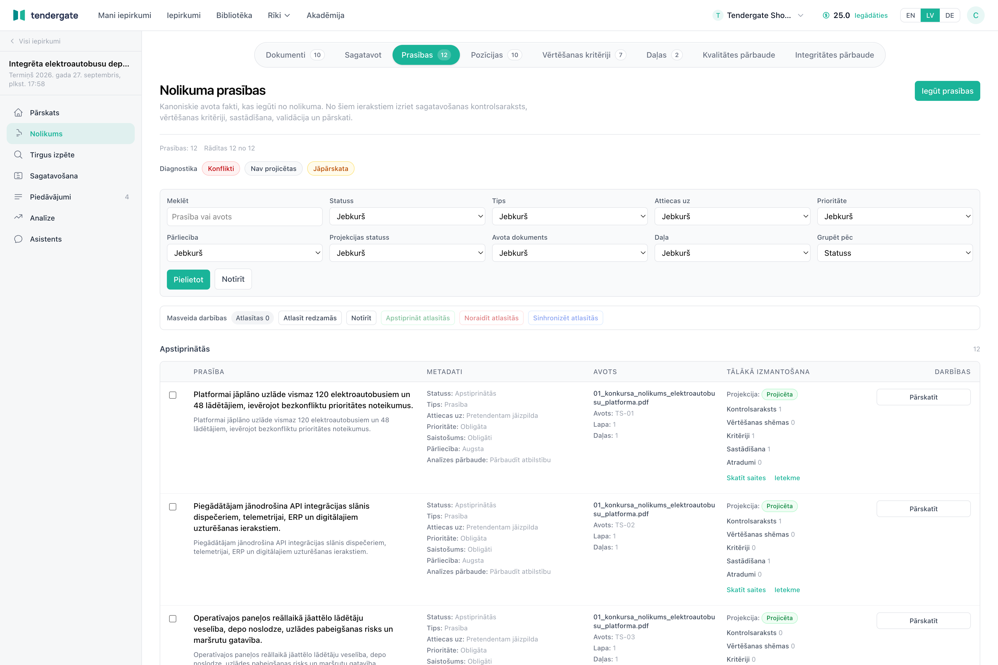Expand the Tendergate Sho... workspace switcher
The width and height of the screenshot is (998, 665).
coord(758,15)
